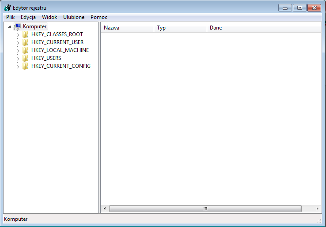Collapse the Komputer root node
The width and height of the screenshot is (326, 227).
point(10,27)
